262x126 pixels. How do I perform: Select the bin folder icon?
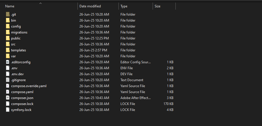(x=8, y=20)
